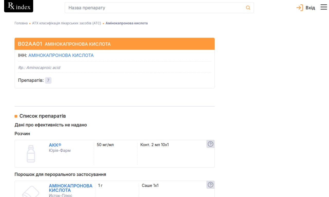Click the Саше 1x1 packaging cell
Screen dimensions: 329x197
pyautogui.click(x=150, y=185)
